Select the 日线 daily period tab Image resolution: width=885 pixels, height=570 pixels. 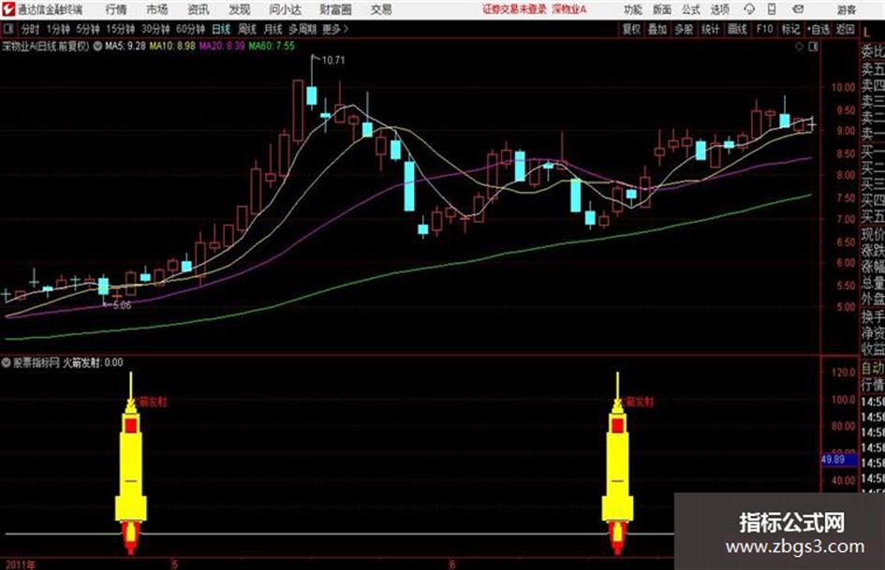click(221, 29)
